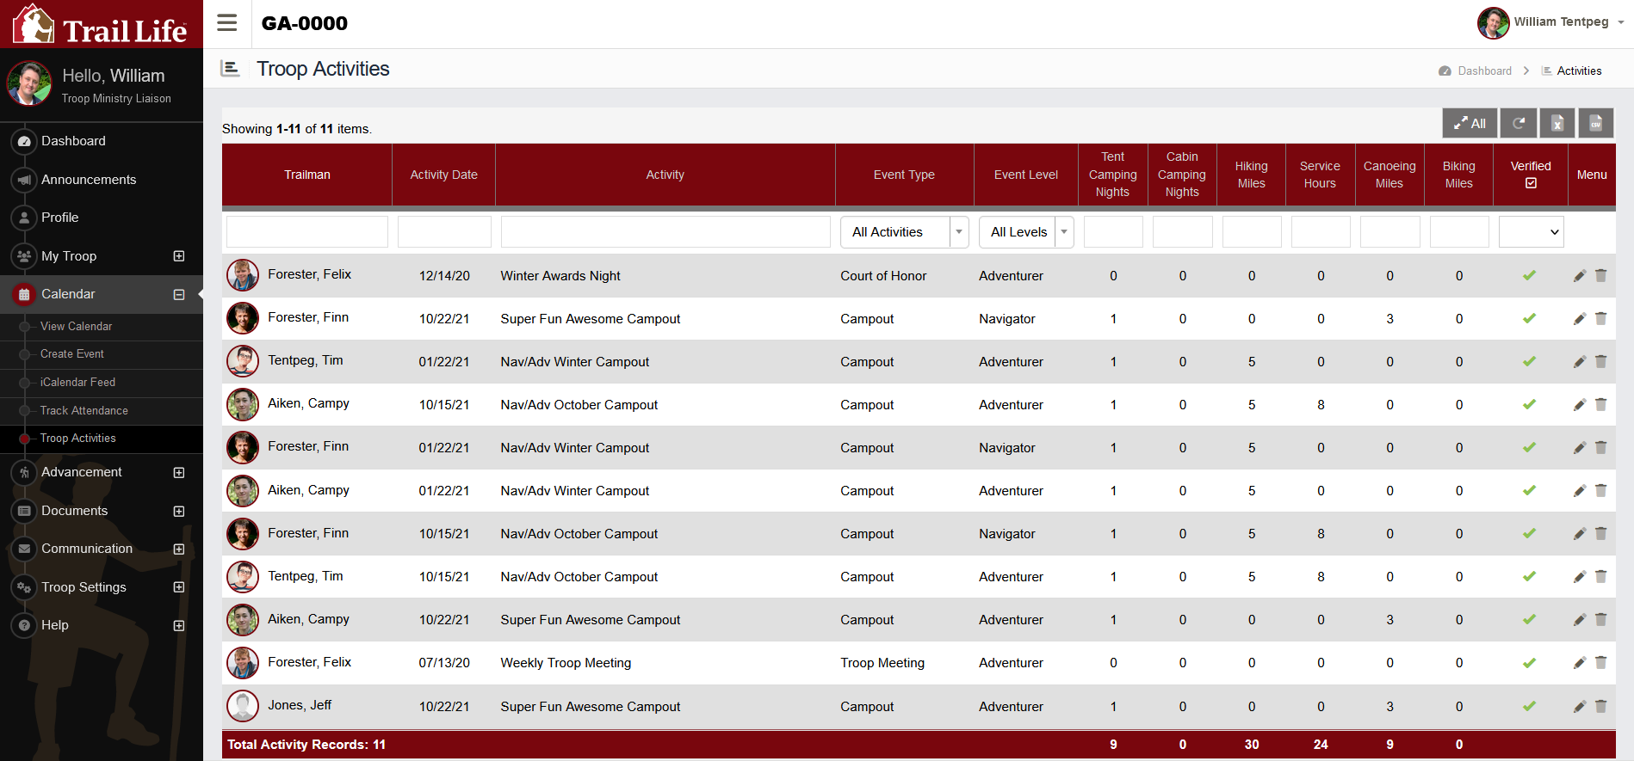This screenshot has height=761, width=1634.
Task: Delete Aiken, Campy 01/22/21 Winter Campout row
Action: 1600,491
